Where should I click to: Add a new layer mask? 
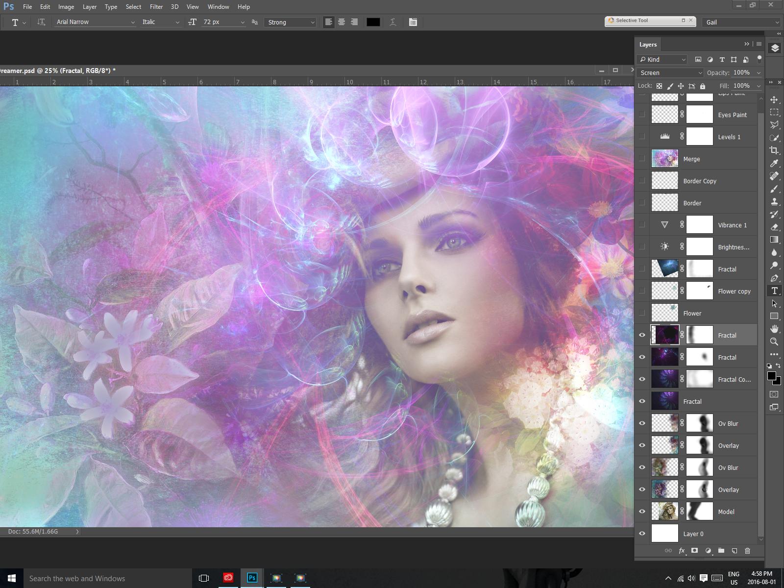tap(694, 551)
